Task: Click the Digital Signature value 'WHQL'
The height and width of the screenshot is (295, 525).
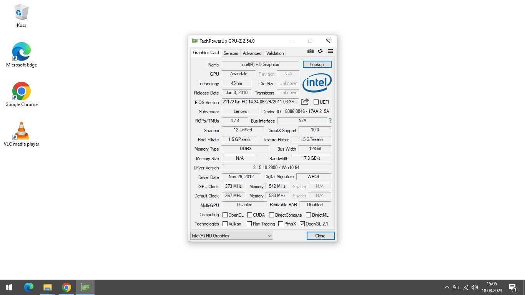Action: (314, 177)
